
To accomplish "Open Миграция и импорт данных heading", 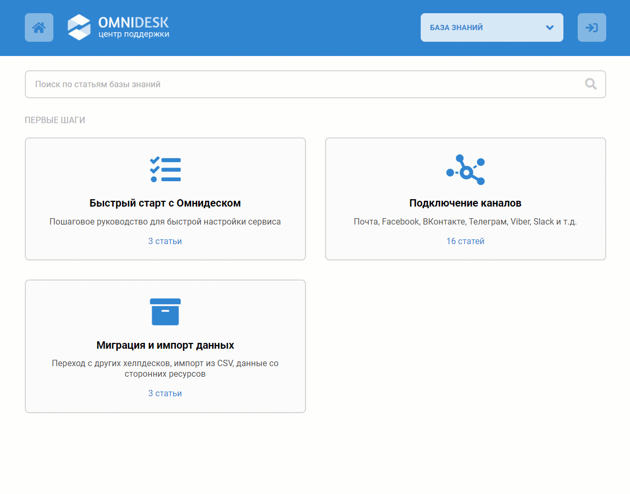I will click(165, 346).
